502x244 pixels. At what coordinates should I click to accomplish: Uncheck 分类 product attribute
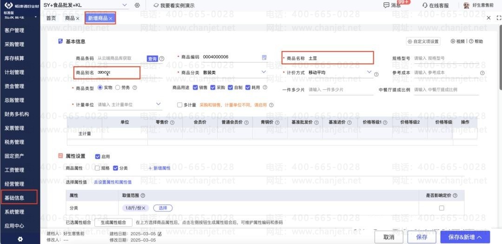(x=116, y=168)
